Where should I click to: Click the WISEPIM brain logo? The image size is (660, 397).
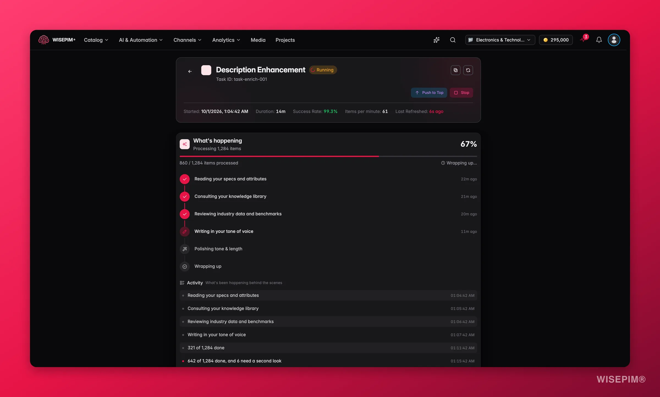click(44, 40)
